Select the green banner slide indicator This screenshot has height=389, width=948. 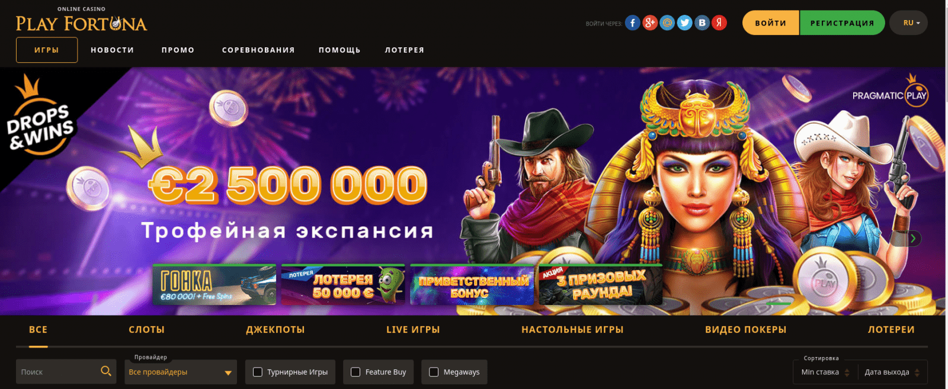779,303
